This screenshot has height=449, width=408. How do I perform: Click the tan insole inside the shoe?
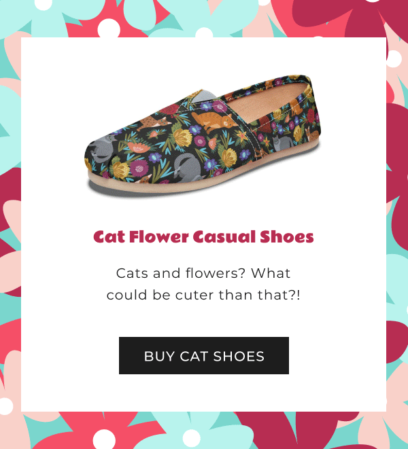pos(265,103)
